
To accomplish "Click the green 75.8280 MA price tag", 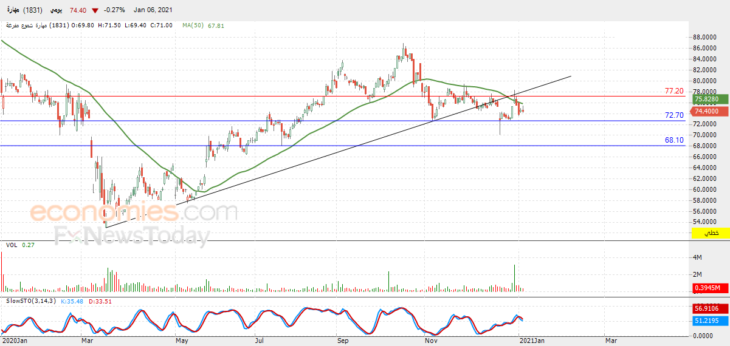I will click(707, 99).
